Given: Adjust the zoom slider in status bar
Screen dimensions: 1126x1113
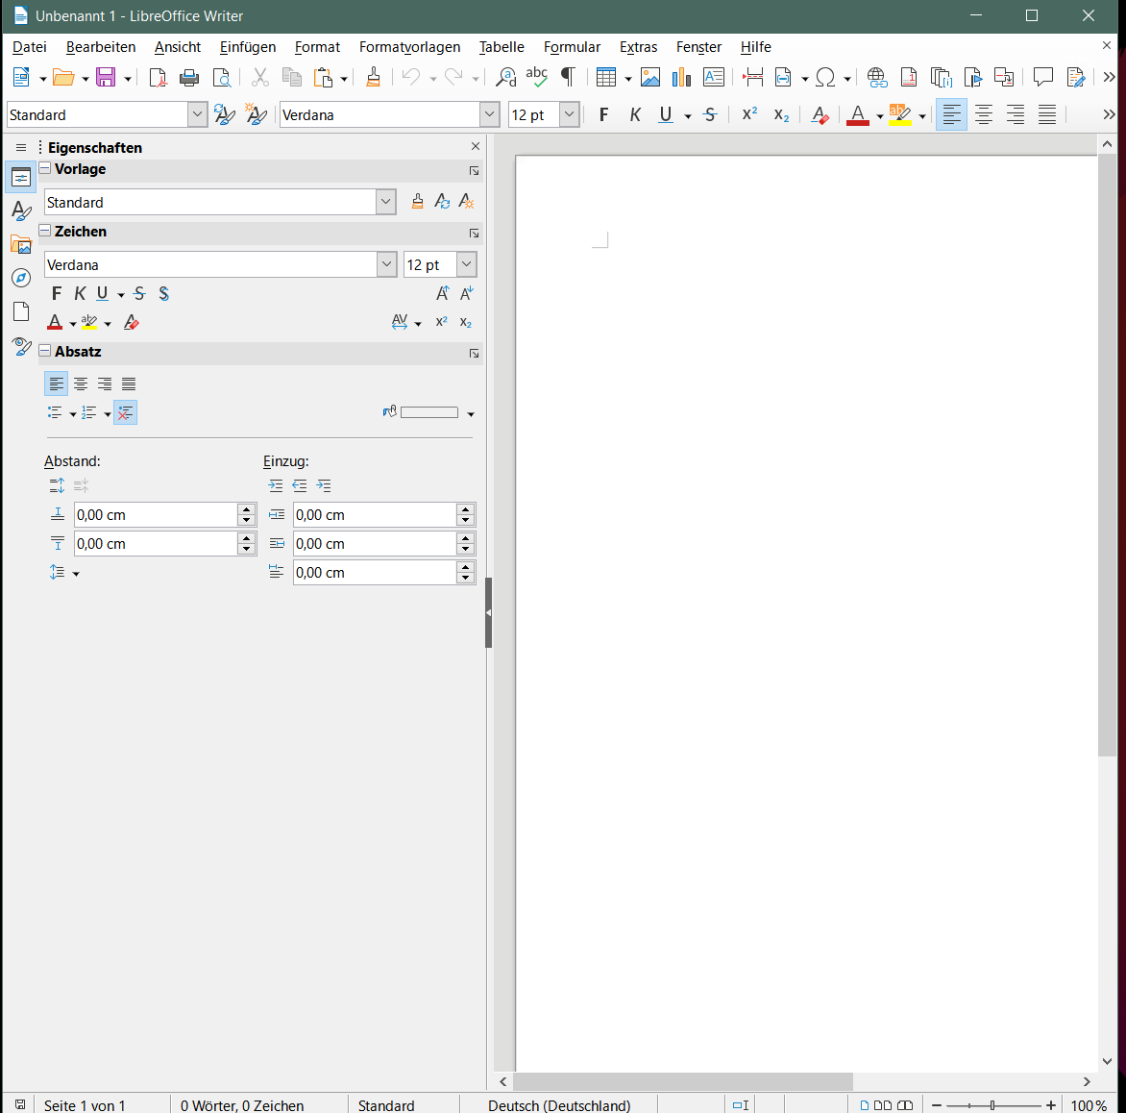Looking at the screenshot, I should tap(993, 1105).
